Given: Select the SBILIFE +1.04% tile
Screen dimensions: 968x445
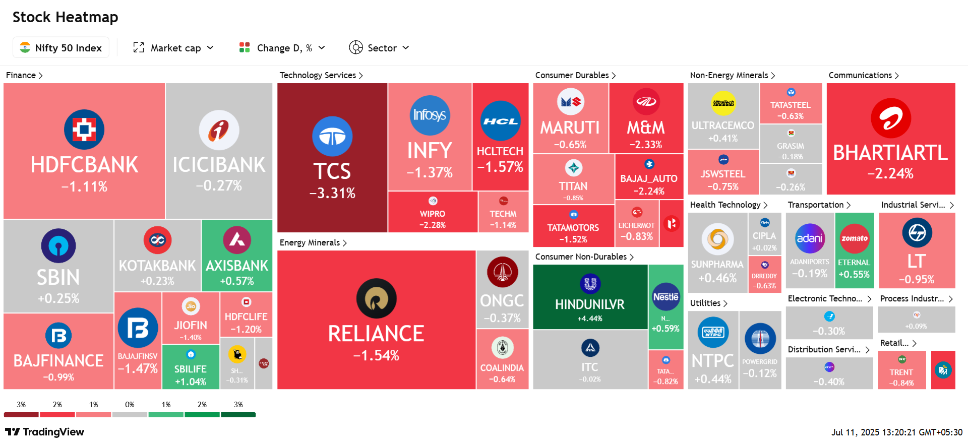Looking at the screenshot, I should 191,367.
